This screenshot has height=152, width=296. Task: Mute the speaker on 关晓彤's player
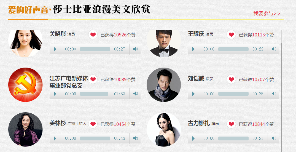tap(135, 49)
